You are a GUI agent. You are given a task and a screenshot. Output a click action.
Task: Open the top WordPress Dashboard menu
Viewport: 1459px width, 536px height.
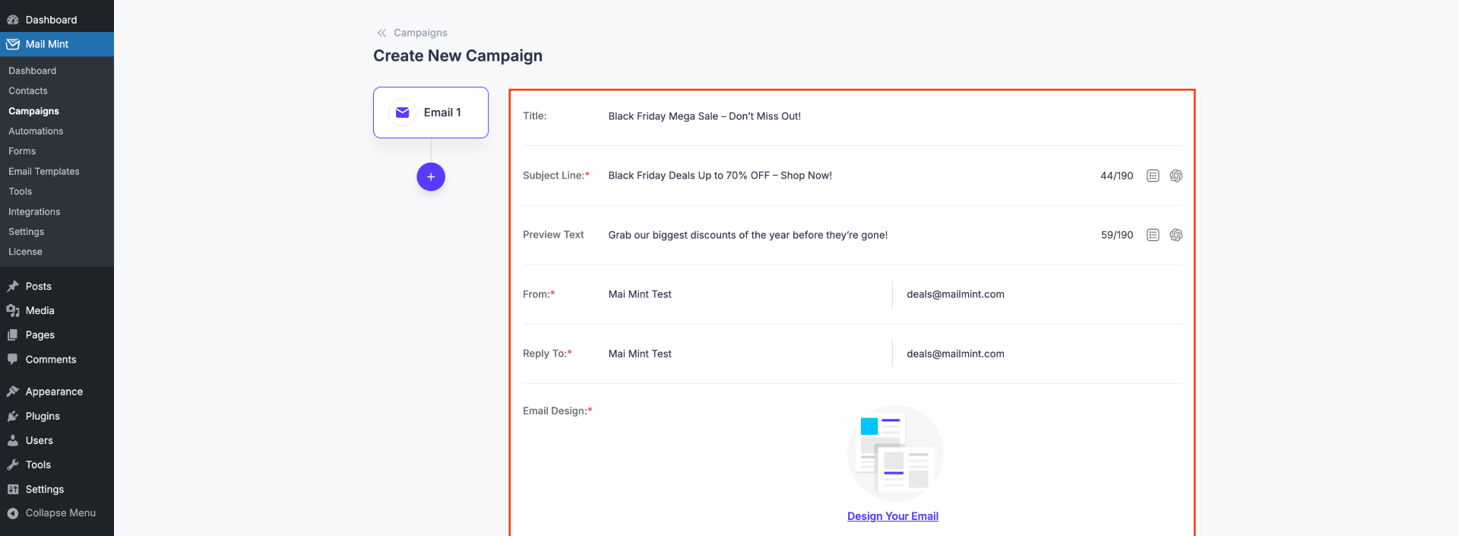(x=57, y=20)
